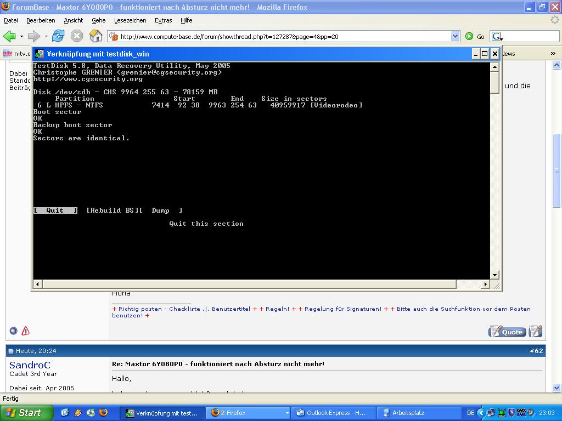Click the third quick launch icon

[91, 413]
